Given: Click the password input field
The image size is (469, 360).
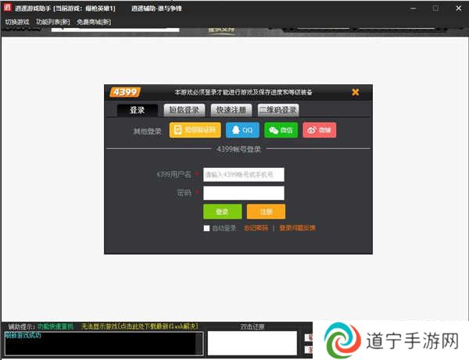Looking at the screenshot, I should pos(244,194).
